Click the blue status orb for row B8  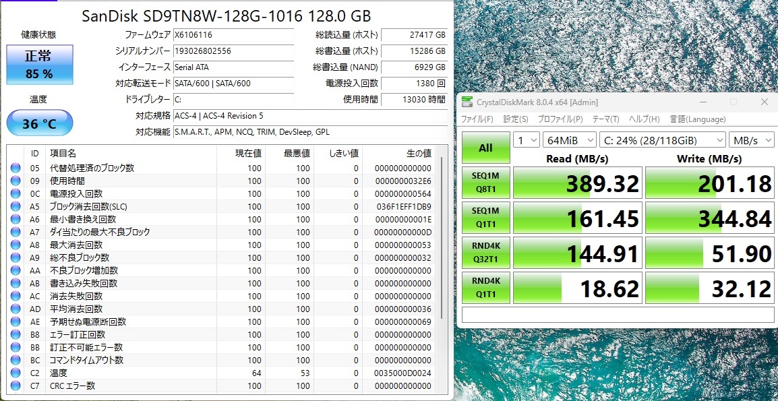pyautogui.click(x=16, y=334)
